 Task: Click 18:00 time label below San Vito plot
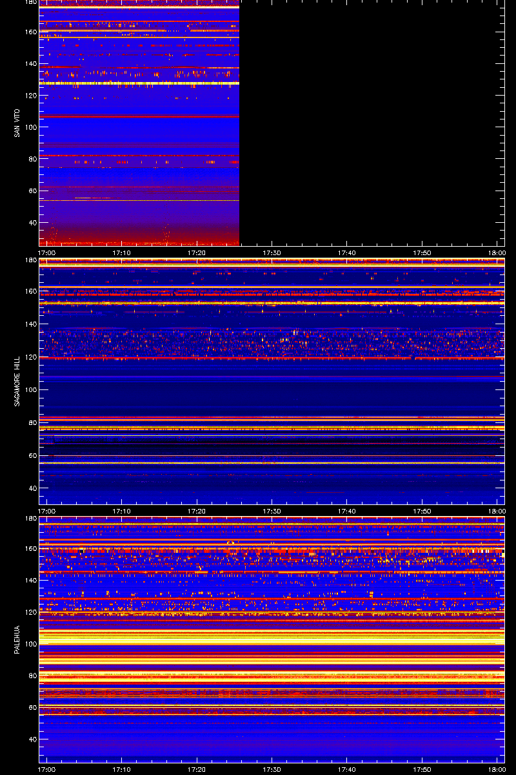[497, 253]
